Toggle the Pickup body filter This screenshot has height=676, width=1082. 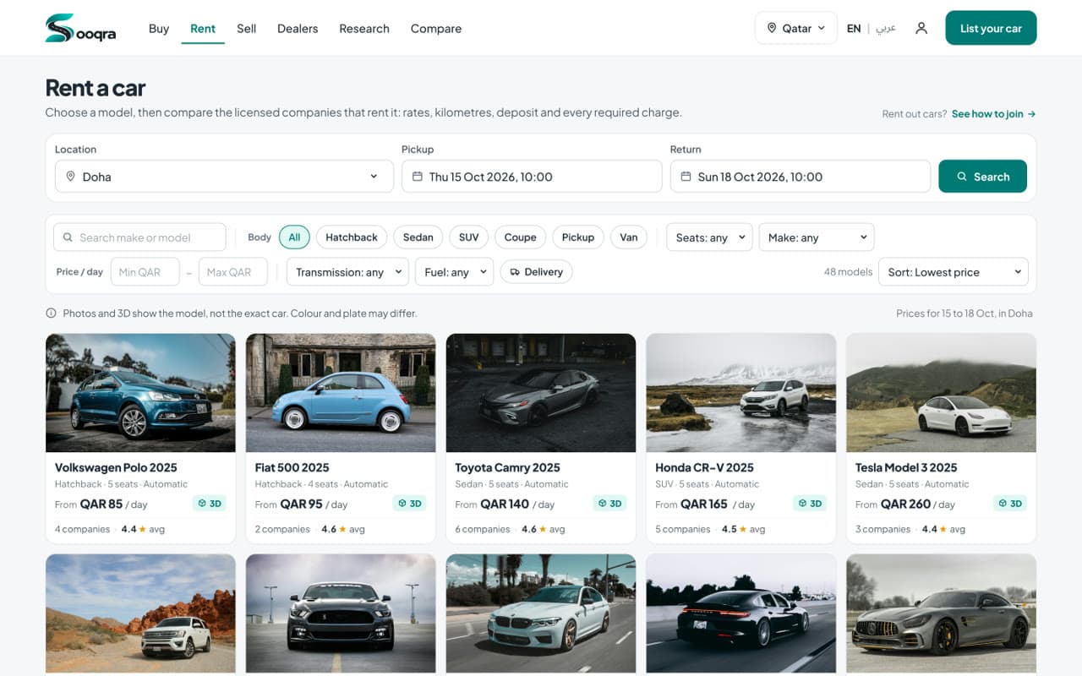point(578,237)
